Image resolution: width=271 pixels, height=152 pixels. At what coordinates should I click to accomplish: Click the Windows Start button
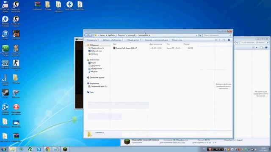(4, 149)
